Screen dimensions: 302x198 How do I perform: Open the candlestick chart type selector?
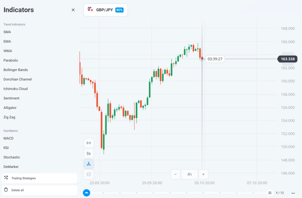(x=88, y=153)
